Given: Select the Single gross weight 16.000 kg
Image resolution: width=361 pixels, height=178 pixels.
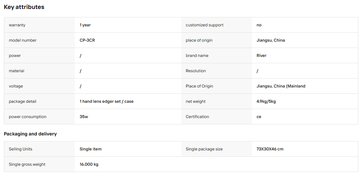Looking at the screenshot, I should (x=89, y=164).
